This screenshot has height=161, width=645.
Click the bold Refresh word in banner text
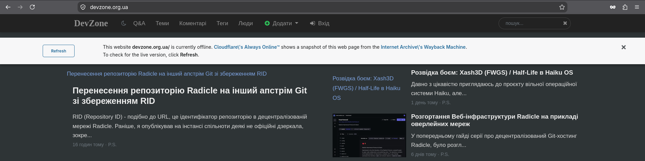(x=189, y=55)
